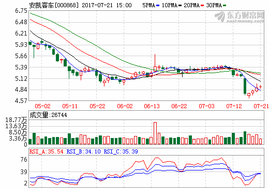Image resolution: width=269 pixels, height=188 pixels.
Task: Click the 2017-07-21 15:00 timestamp
Action: (107, 5)
